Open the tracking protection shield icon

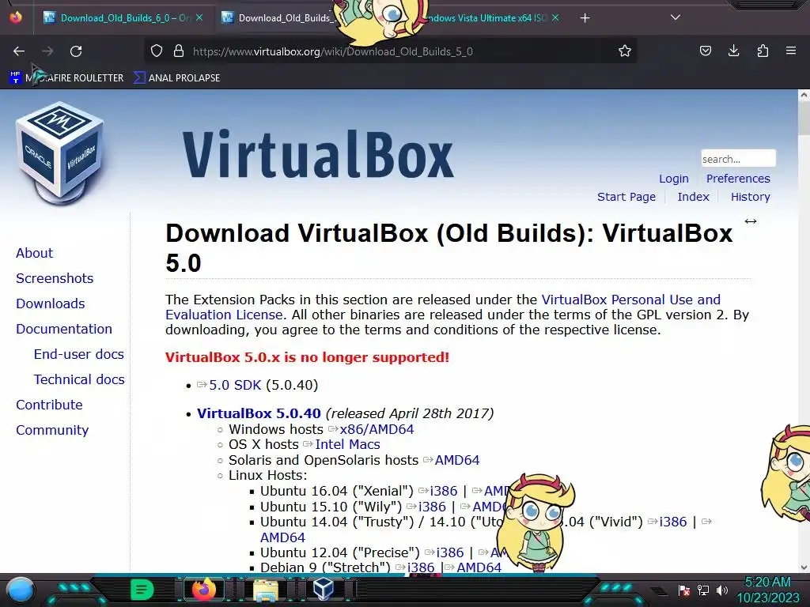[x=157, y=51]
